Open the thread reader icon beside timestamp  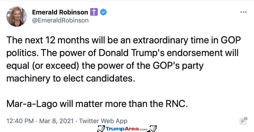[x=243, y=121]
